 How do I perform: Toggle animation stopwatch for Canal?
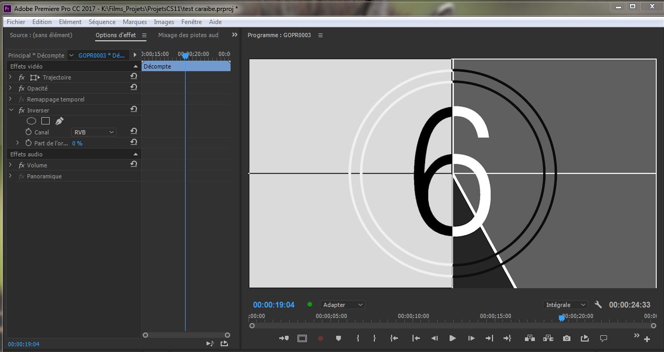tap(29, 132)
